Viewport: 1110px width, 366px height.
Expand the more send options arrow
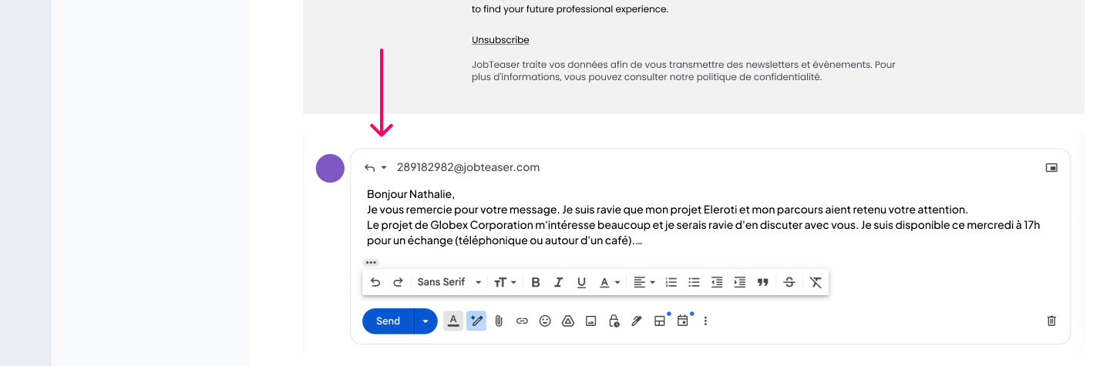pyautogui.click(x=425, y=321)
